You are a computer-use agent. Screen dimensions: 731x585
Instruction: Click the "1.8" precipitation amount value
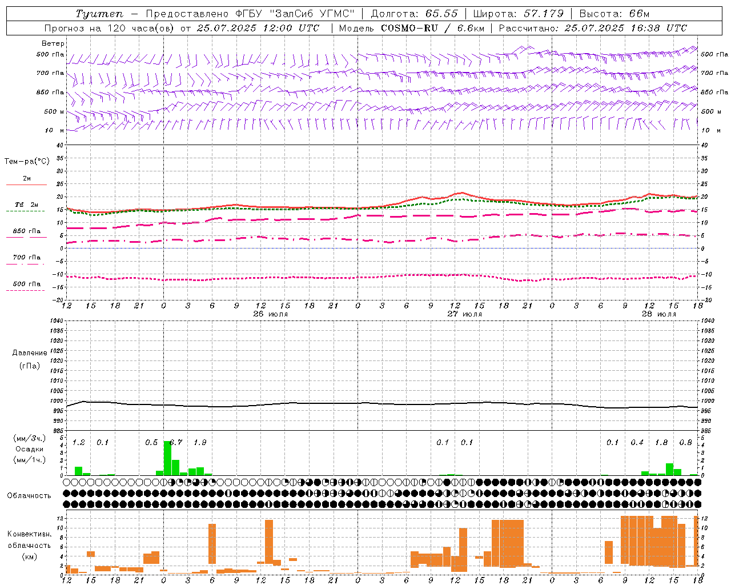point(661,442)
